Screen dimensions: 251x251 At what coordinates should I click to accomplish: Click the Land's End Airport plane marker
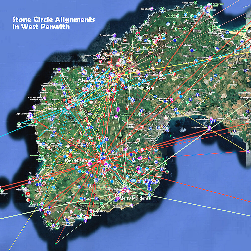[61, 144]
